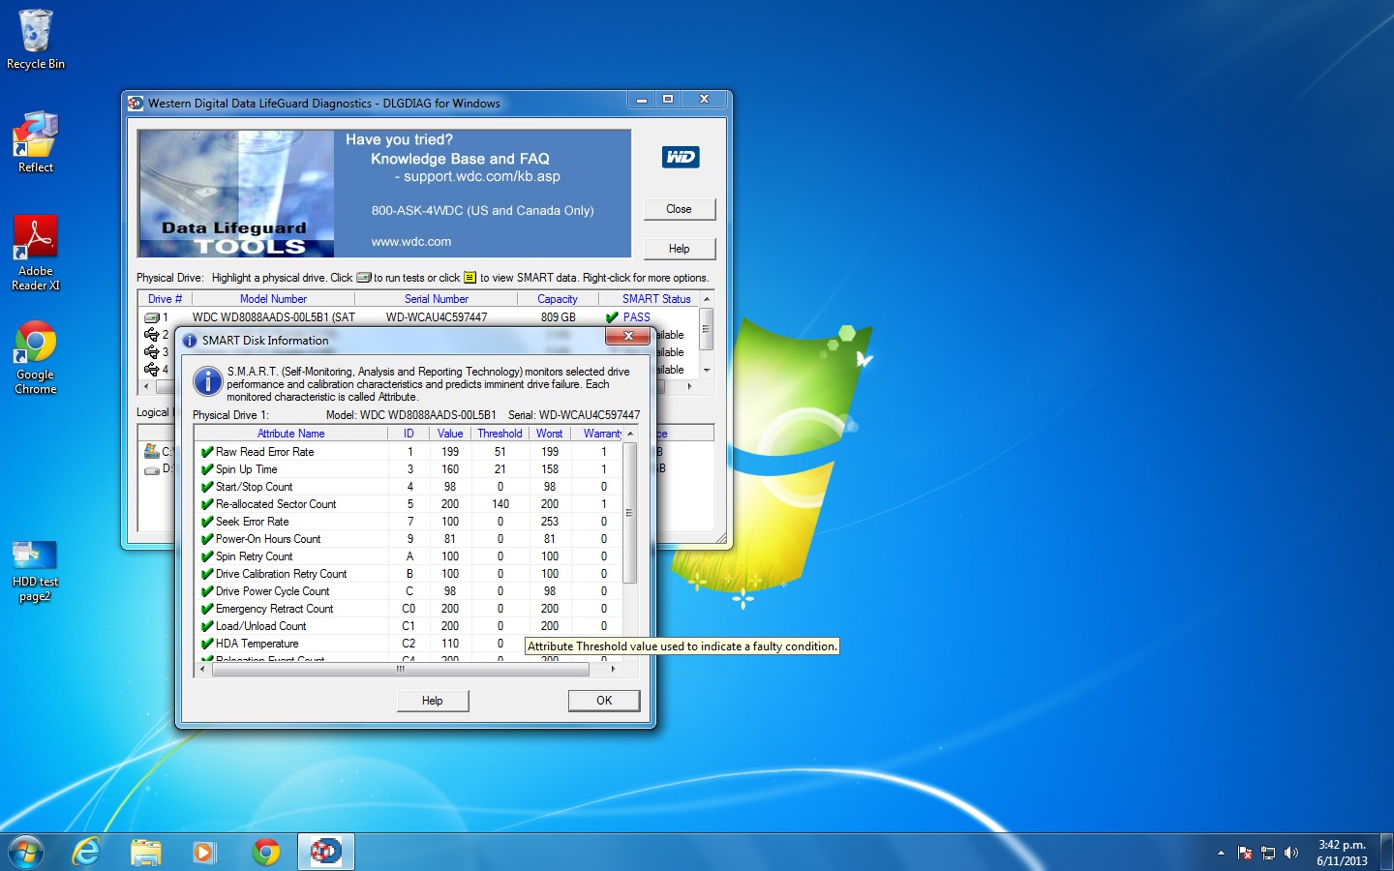Select the Start/Stop Count row
Screen dimensions: 1394x871
[409, 487]
